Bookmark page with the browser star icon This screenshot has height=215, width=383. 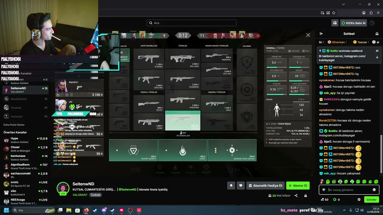(x=334, y=13)
